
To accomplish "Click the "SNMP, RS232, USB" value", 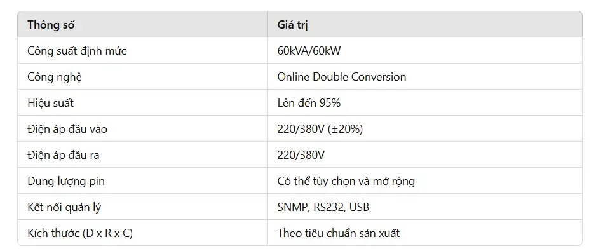I will 323,207.
